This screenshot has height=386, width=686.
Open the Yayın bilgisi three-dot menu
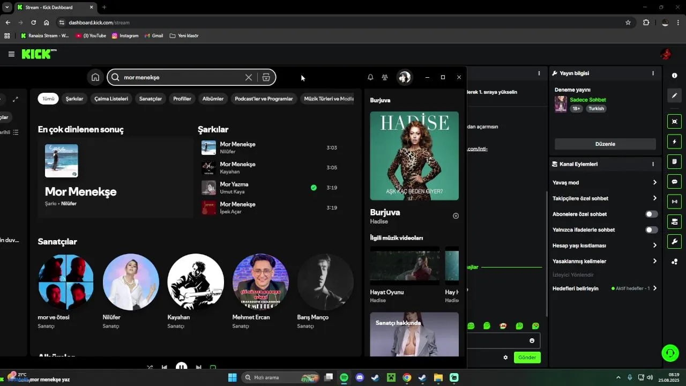click(653, 73)
